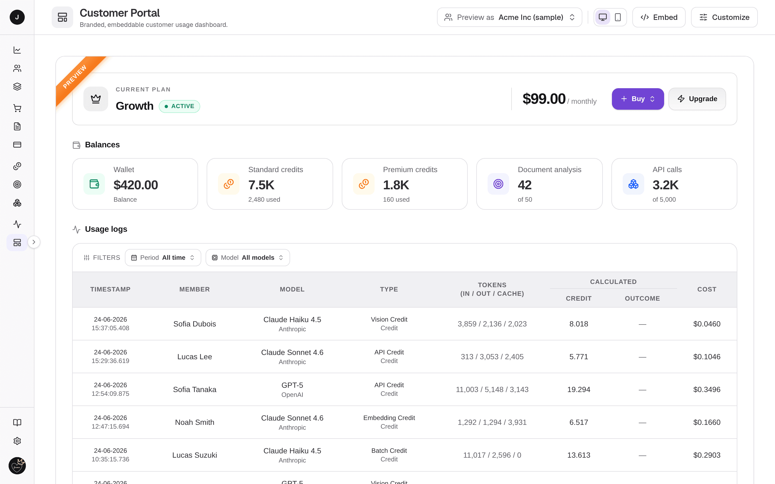Viewport: 775px width, 484px height.
Task: Click the GPT-5 OpenAI model cell for Sofia Tanaka
Action: coord(292,390)
